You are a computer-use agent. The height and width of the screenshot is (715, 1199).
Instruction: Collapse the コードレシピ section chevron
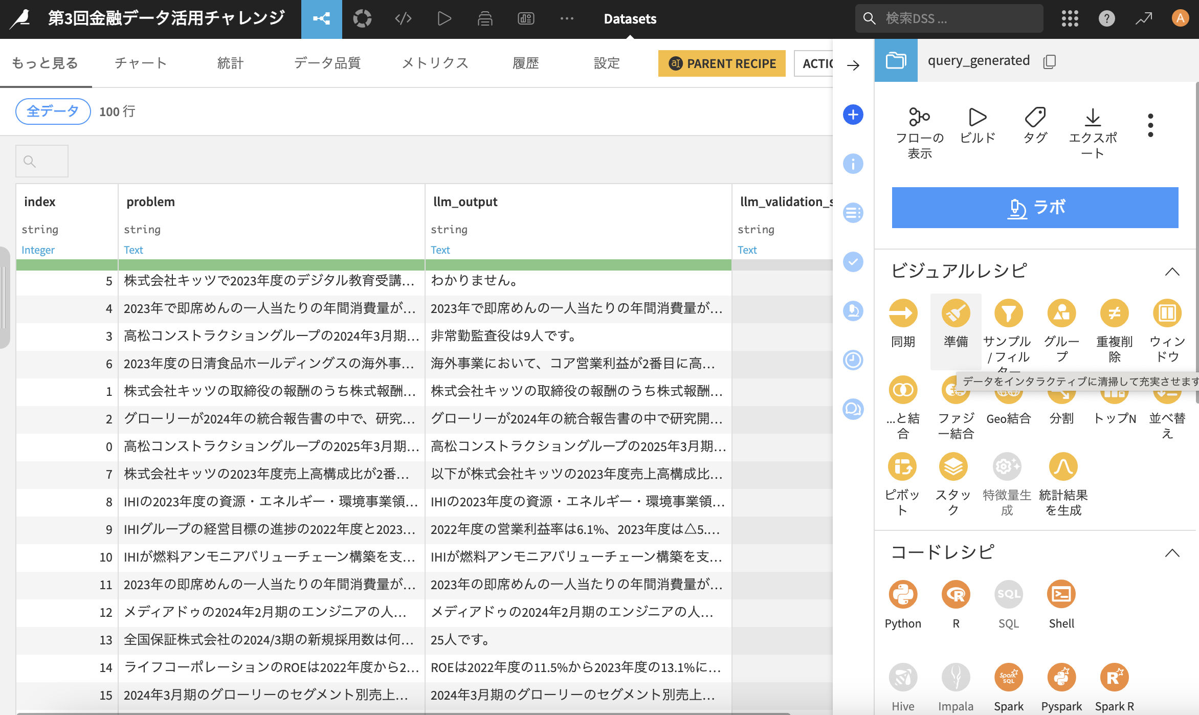[x=1172, y=553]
